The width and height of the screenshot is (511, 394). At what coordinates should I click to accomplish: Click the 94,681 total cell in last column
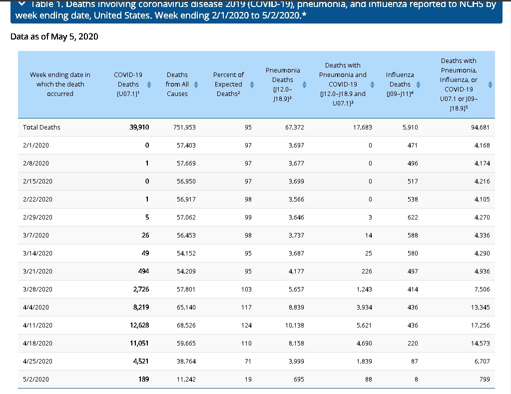(x=480, y=127)
